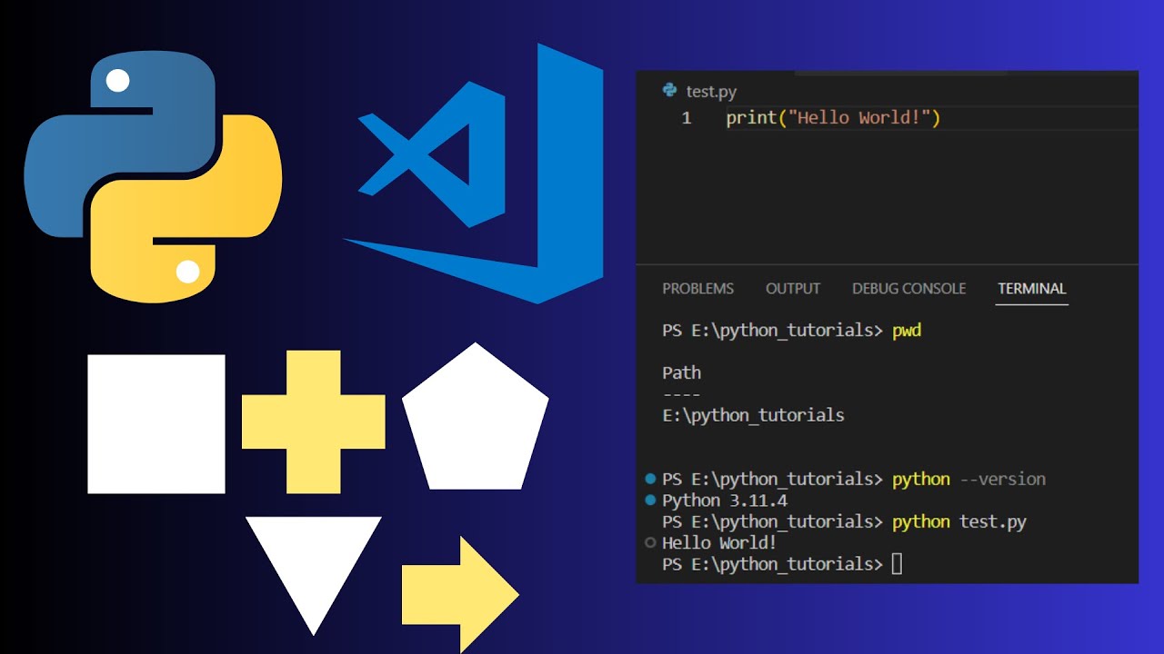Click hollow circle marker beside Hello World! output
1164x654 pixels.
click(x=650, y=543)
